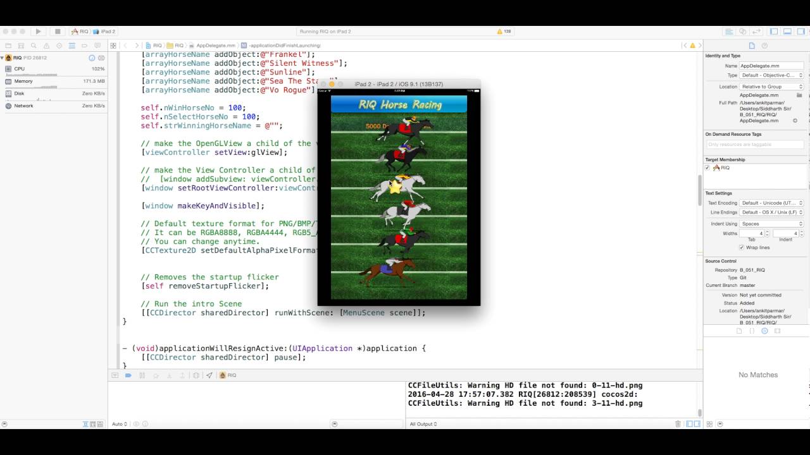This screenshot has width=810, height=455.
Task: Show the Assistant editor
Action: 743,32
